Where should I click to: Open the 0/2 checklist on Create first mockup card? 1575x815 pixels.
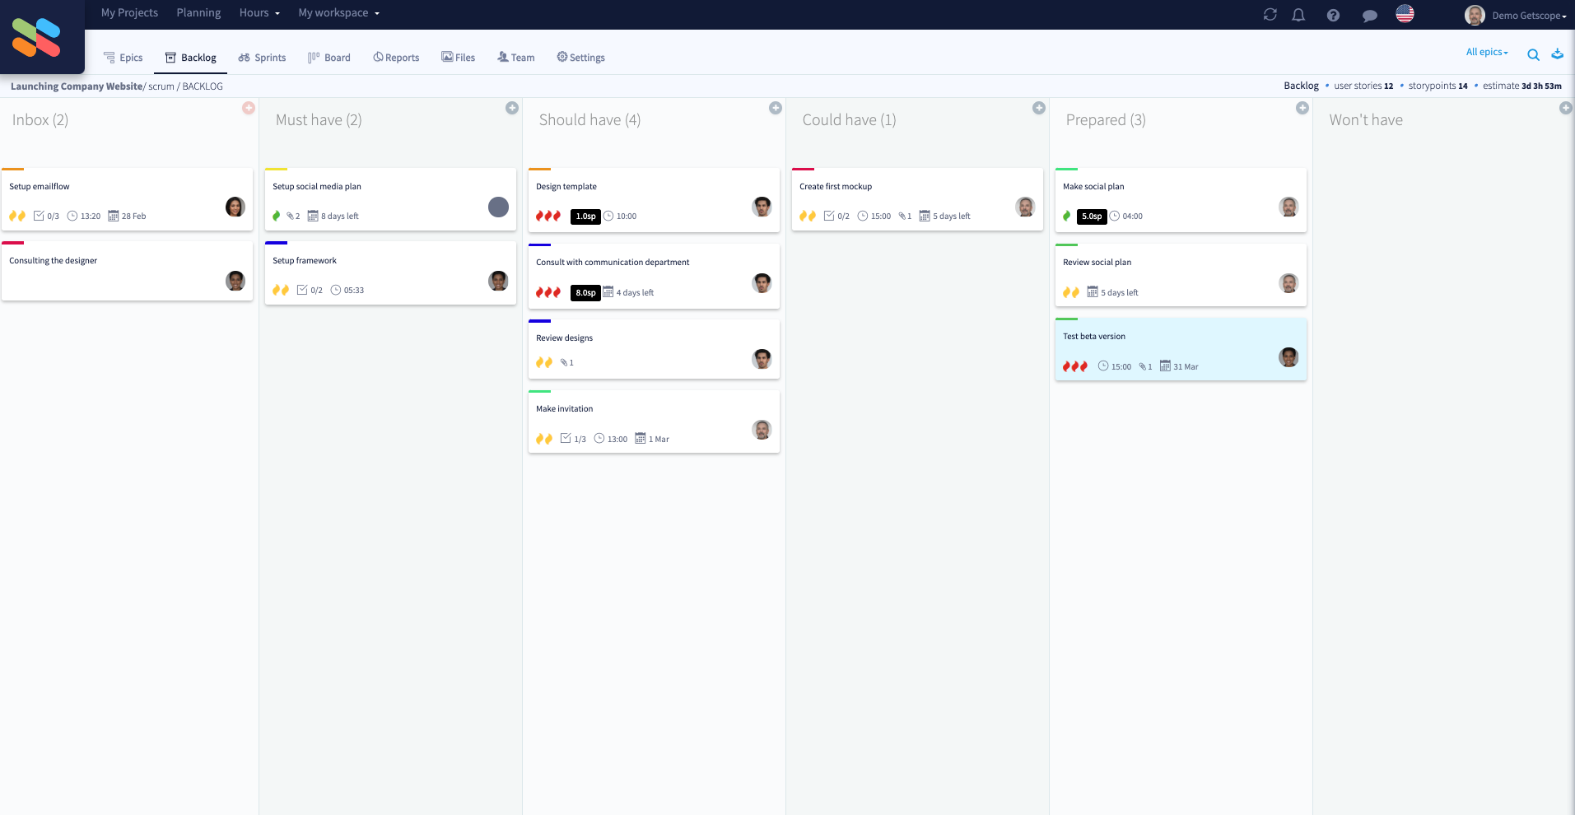click(837, 216)
